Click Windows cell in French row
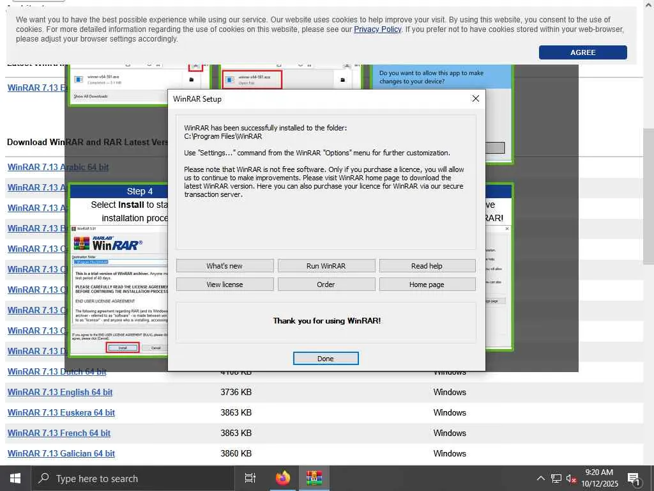Viewport: 654px width, 491px height. click(450, 433)
